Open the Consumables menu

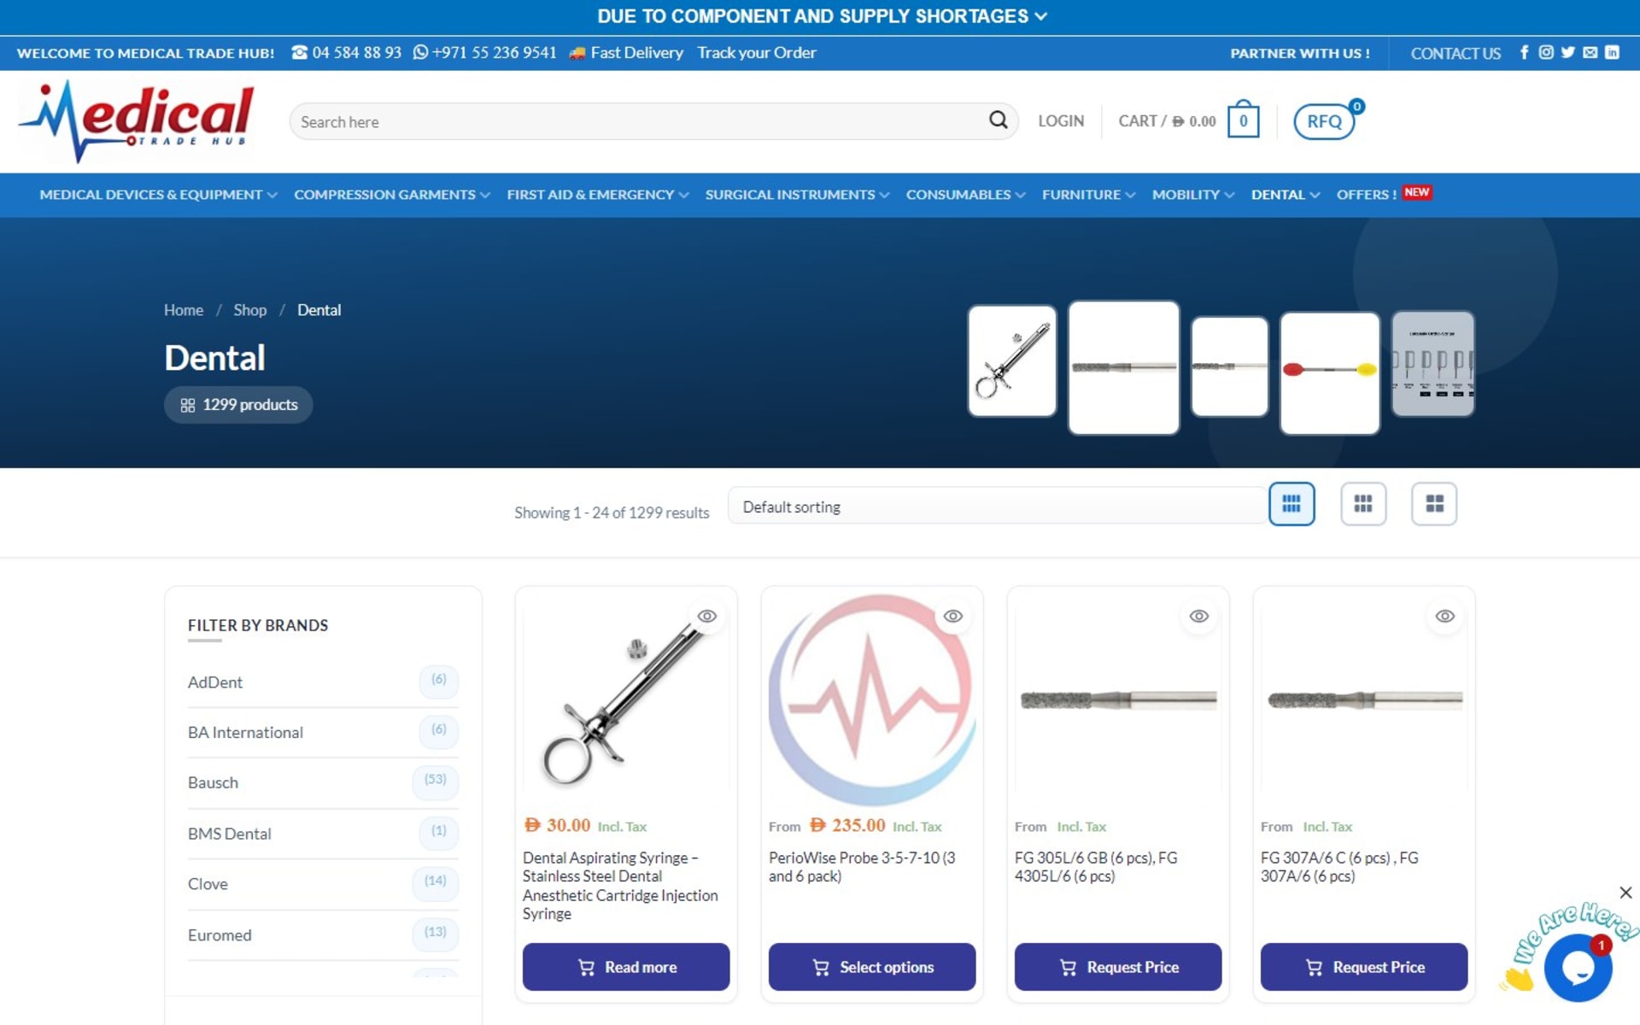click(x=965, y=195)
